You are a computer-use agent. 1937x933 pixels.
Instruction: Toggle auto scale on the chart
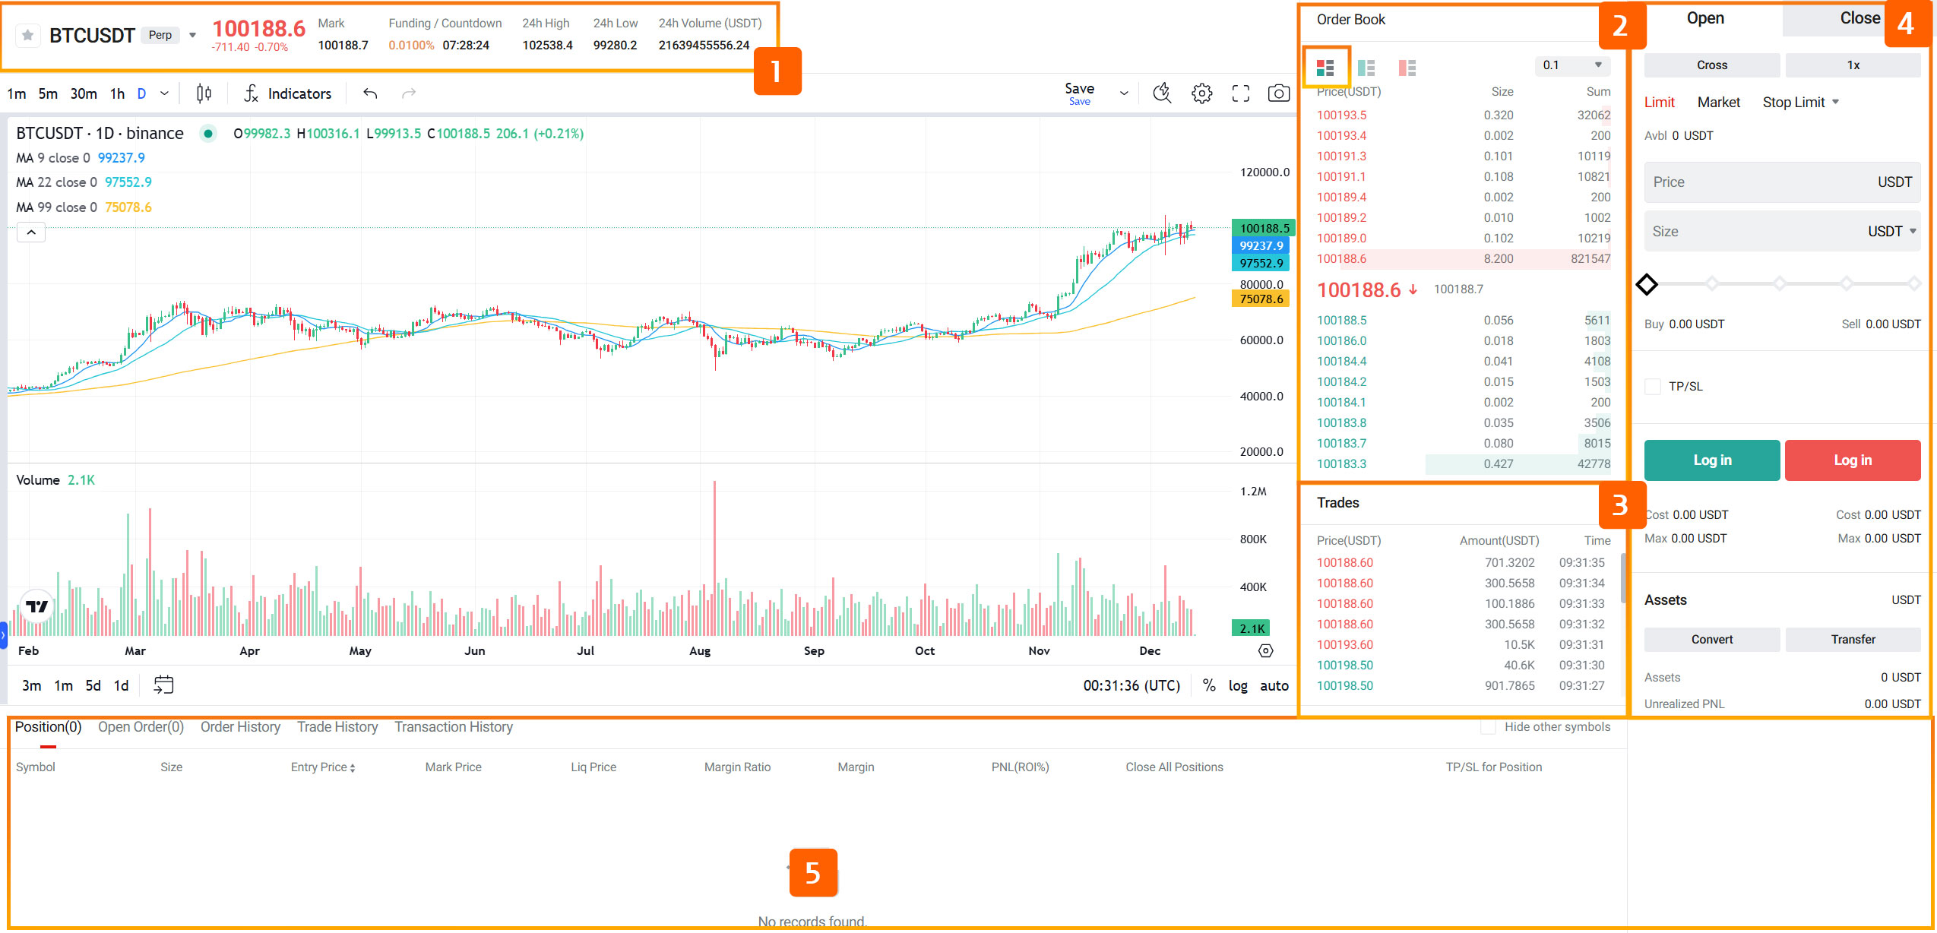tap(1274, 685)
